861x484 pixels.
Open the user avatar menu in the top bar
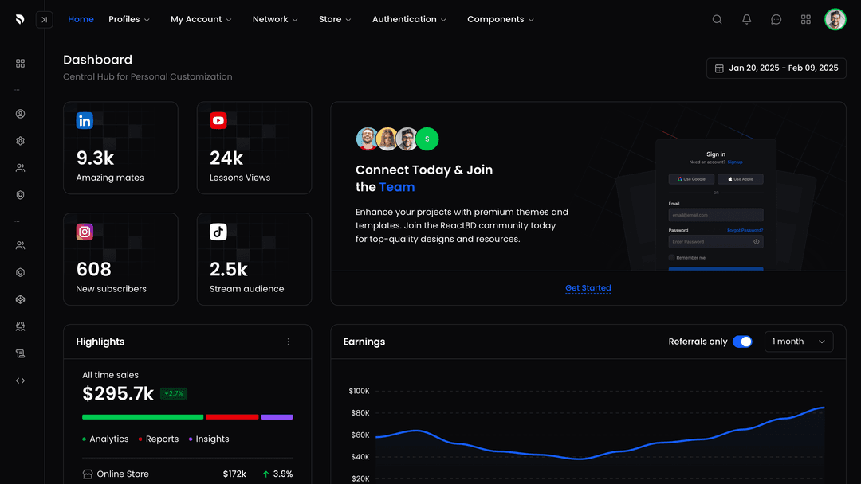(x=835, y=19)
